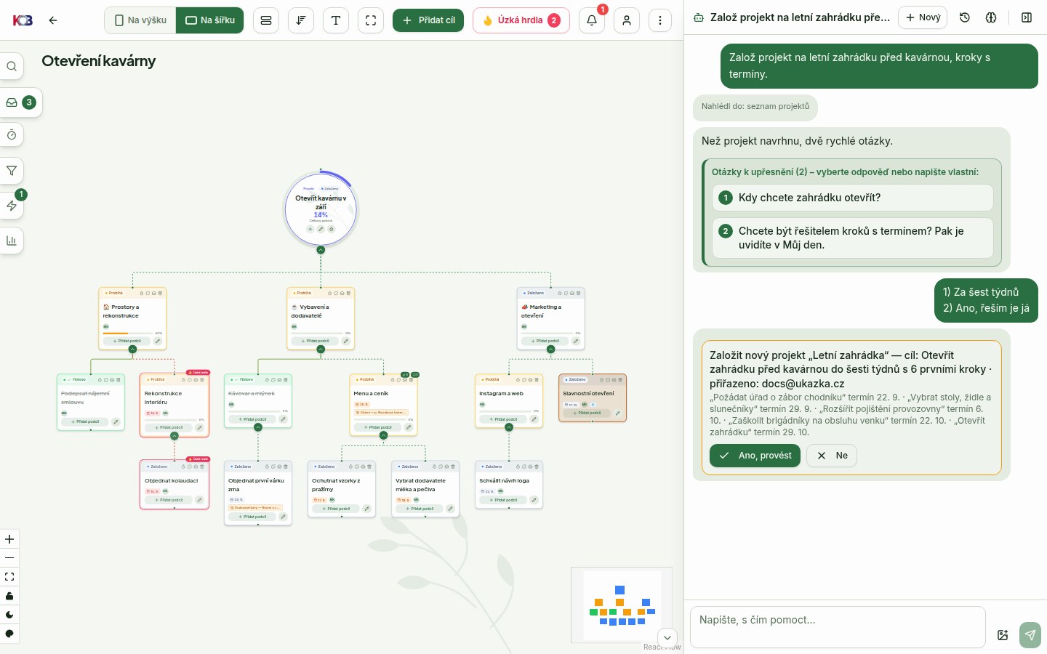Click the chat message input field

pyautogui.click(x=838, y=627)
